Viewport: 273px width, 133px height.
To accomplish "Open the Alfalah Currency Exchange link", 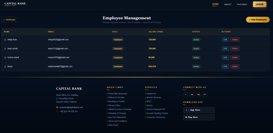I will click(x=120, y=109).
